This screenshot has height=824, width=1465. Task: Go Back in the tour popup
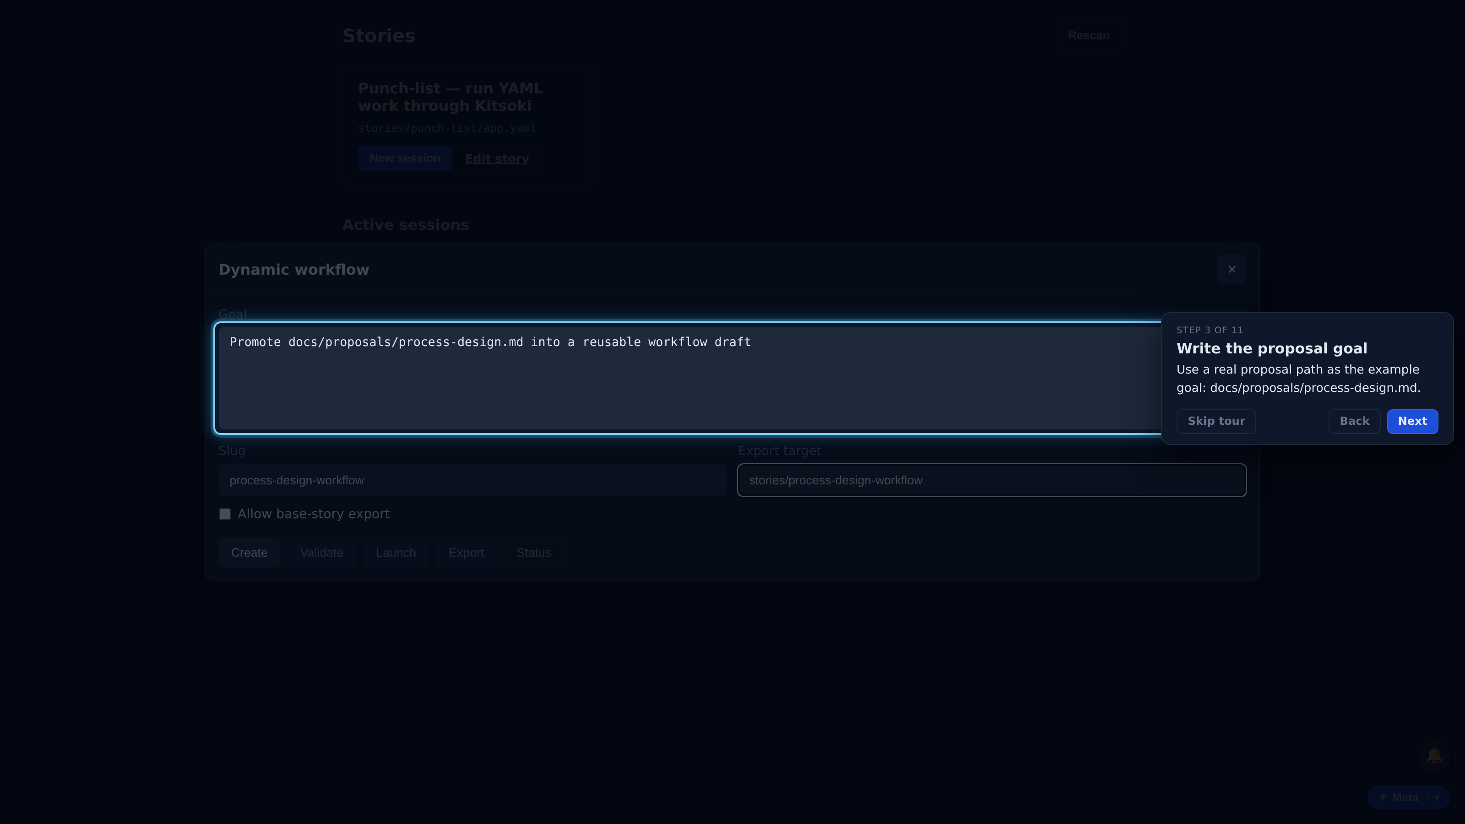[1354, 421]
